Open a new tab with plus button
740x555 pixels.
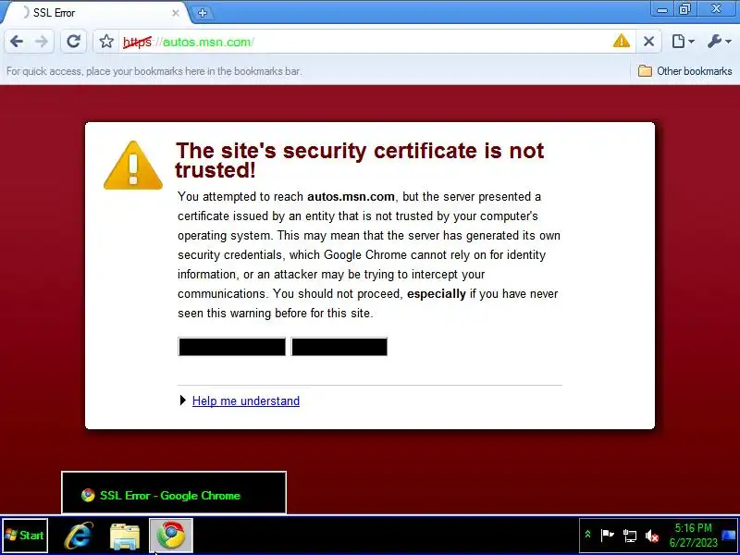(203, 13)
